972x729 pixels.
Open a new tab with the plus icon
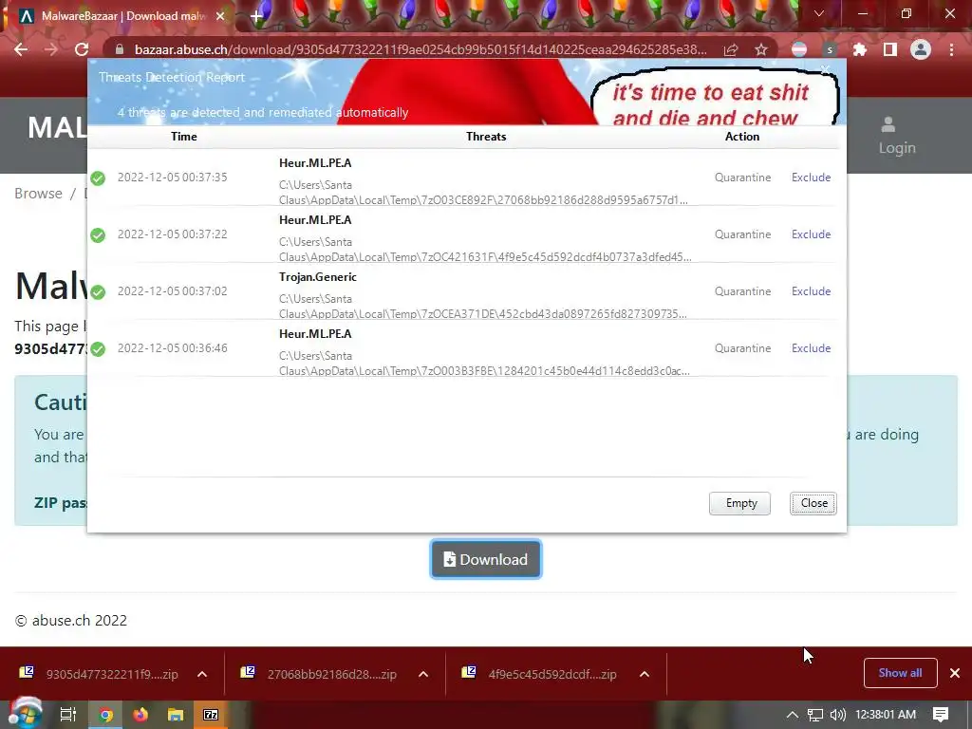[x=256, y=16]
